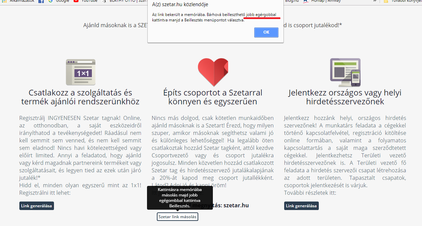Click Link generálása under 'További részletek itt:'
This screenshot has height=226, width=422.
click(301, 206)
